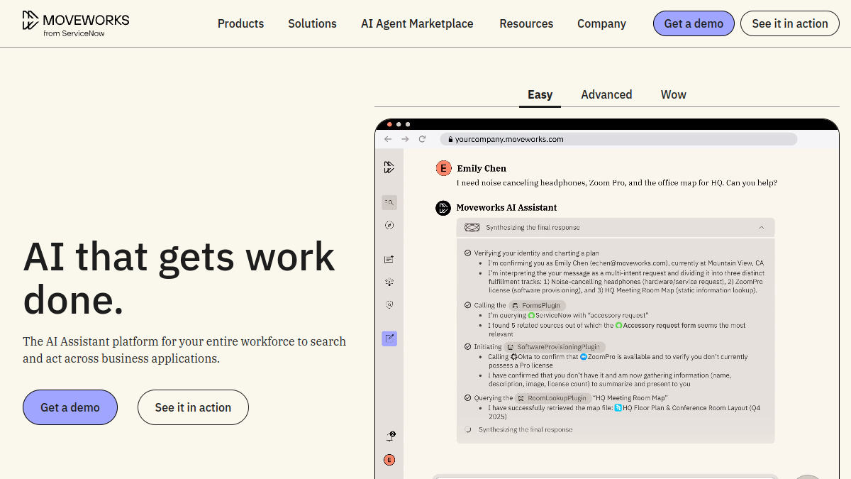Open the Products menu
Image resolution: width=851 pixels, height=479 pixels.
(x=240, y=23)
